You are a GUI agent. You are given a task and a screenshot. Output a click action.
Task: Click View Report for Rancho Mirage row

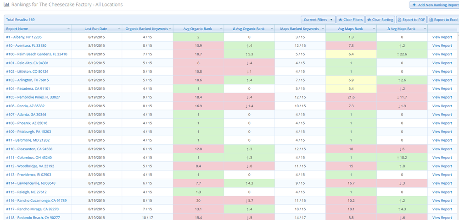point(442,209)
